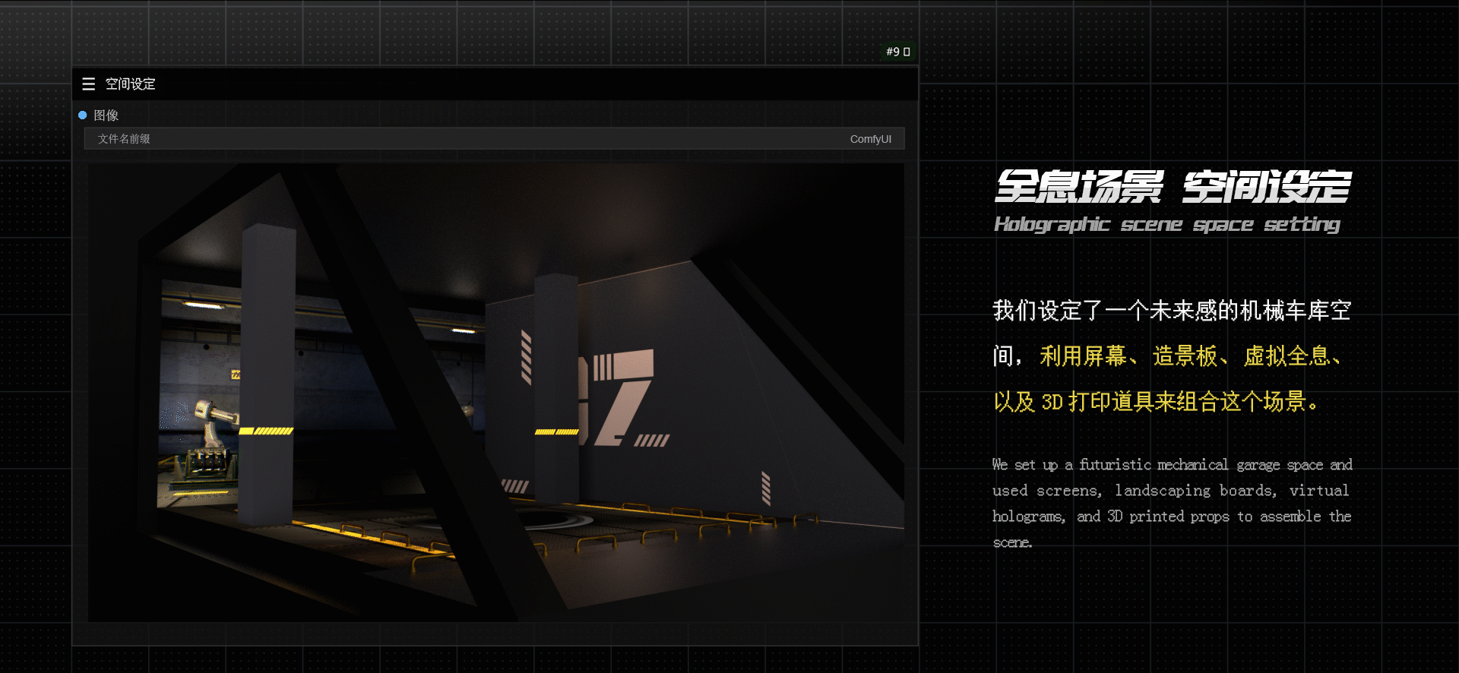Open the garage scene preview image

[x=496, y=393]
